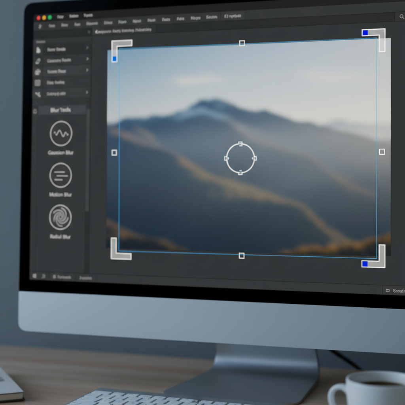This screenshot has height=405, width=405.
Task: Click the grid icon in the fourth sidebar row
Action: pos(38,83)
